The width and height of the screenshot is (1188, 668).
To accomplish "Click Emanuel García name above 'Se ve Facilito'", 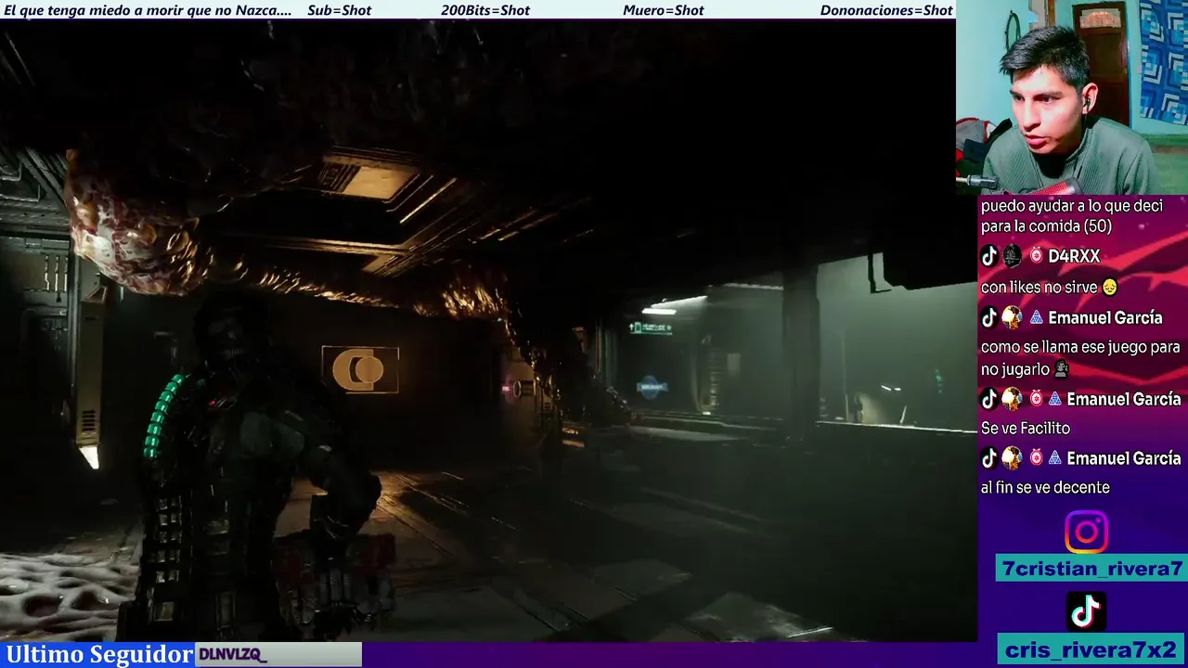I will click(1124, 399).
